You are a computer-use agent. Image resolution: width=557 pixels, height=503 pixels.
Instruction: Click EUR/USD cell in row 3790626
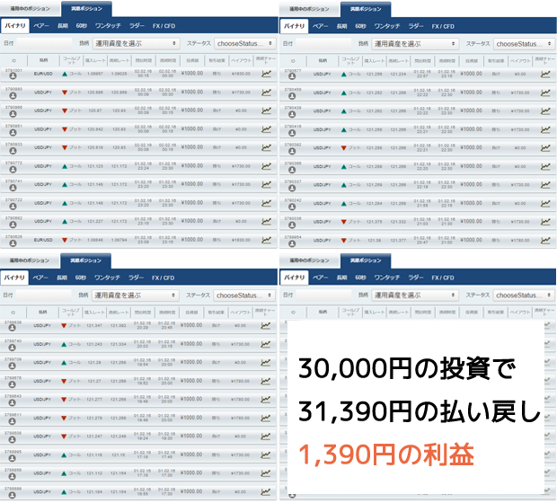[x=43, y=240]
